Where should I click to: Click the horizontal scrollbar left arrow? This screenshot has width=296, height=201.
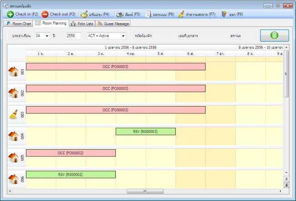10,191
